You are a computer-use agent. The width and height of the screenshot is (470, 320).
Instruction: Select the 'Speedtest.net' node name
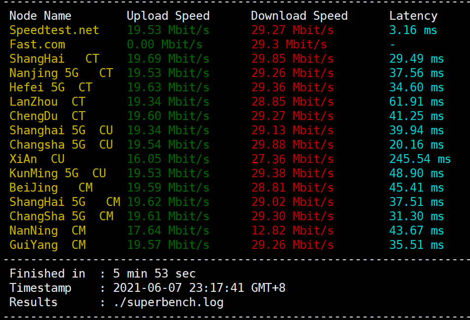(54, 30)
